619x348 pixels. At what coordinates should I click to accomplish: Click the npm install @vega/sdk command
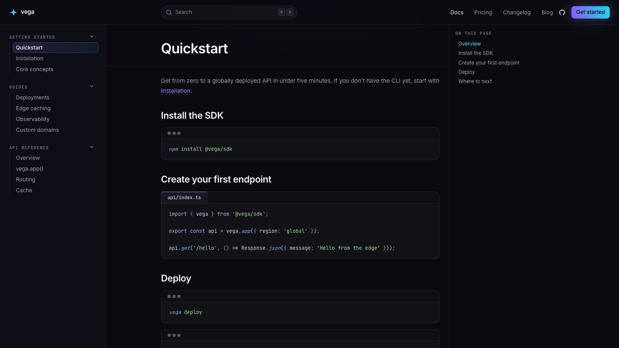[200, 149]
